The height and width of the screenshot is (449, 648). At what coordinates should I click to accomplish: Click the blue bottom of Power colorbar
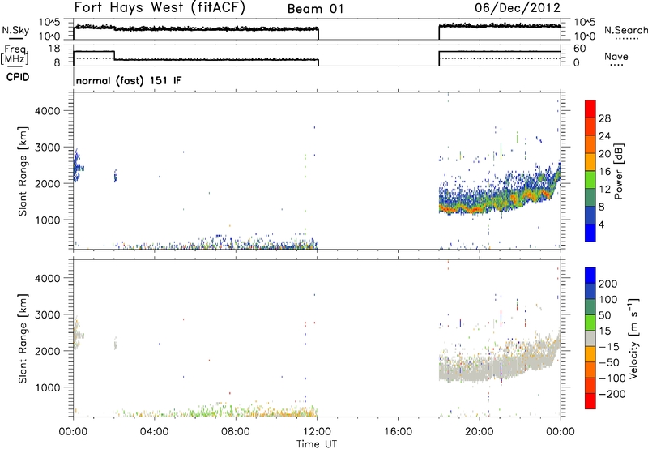point(590,233)
